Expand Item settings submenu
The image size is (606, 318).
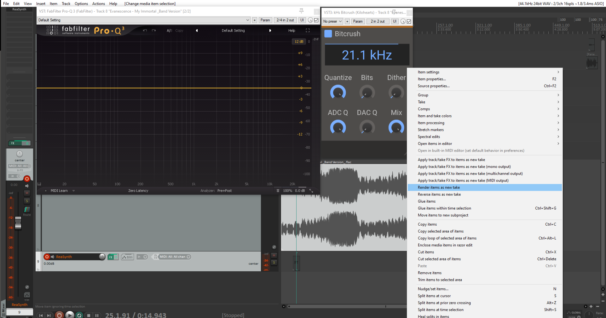(485, 72)
